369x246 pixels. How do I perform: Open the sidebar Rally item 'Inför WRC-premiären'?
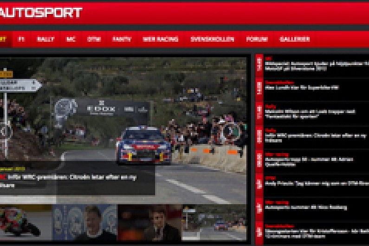click(x=315, y=138)
